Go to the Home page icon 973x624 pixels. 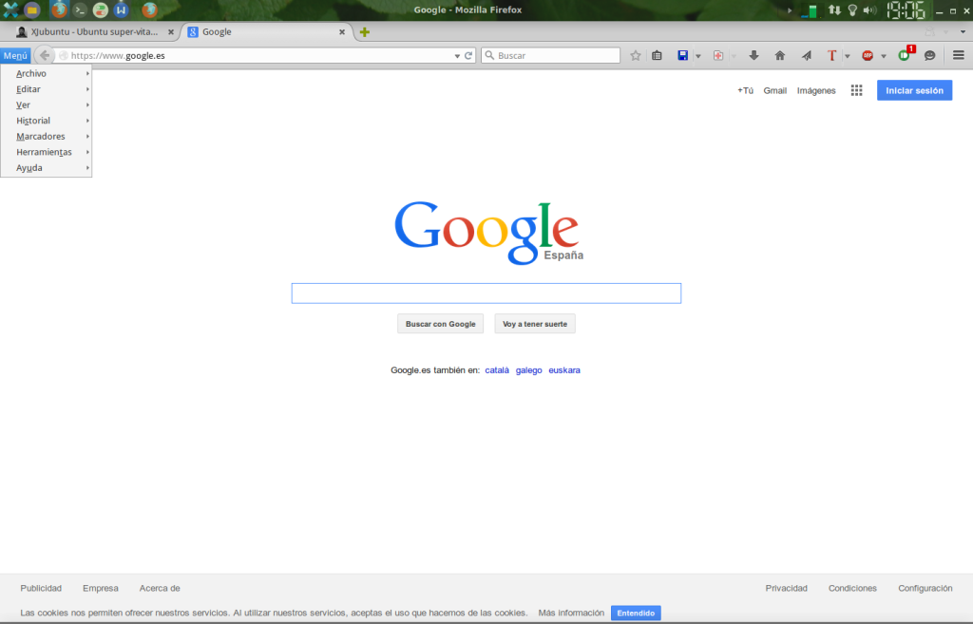pyautogui.click(x=780, y=56)
